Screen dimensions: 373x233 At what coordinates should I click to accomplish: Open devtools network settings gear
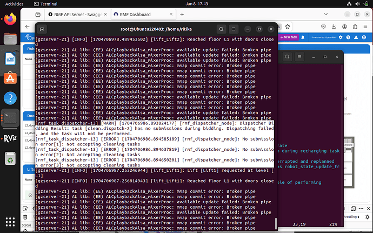368,217
